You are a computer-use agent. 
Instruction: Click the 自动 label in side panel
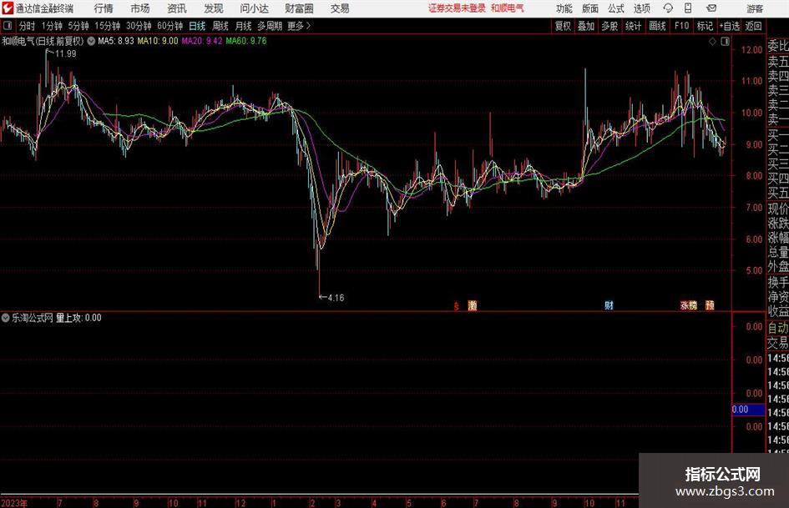tap(778, 328)
